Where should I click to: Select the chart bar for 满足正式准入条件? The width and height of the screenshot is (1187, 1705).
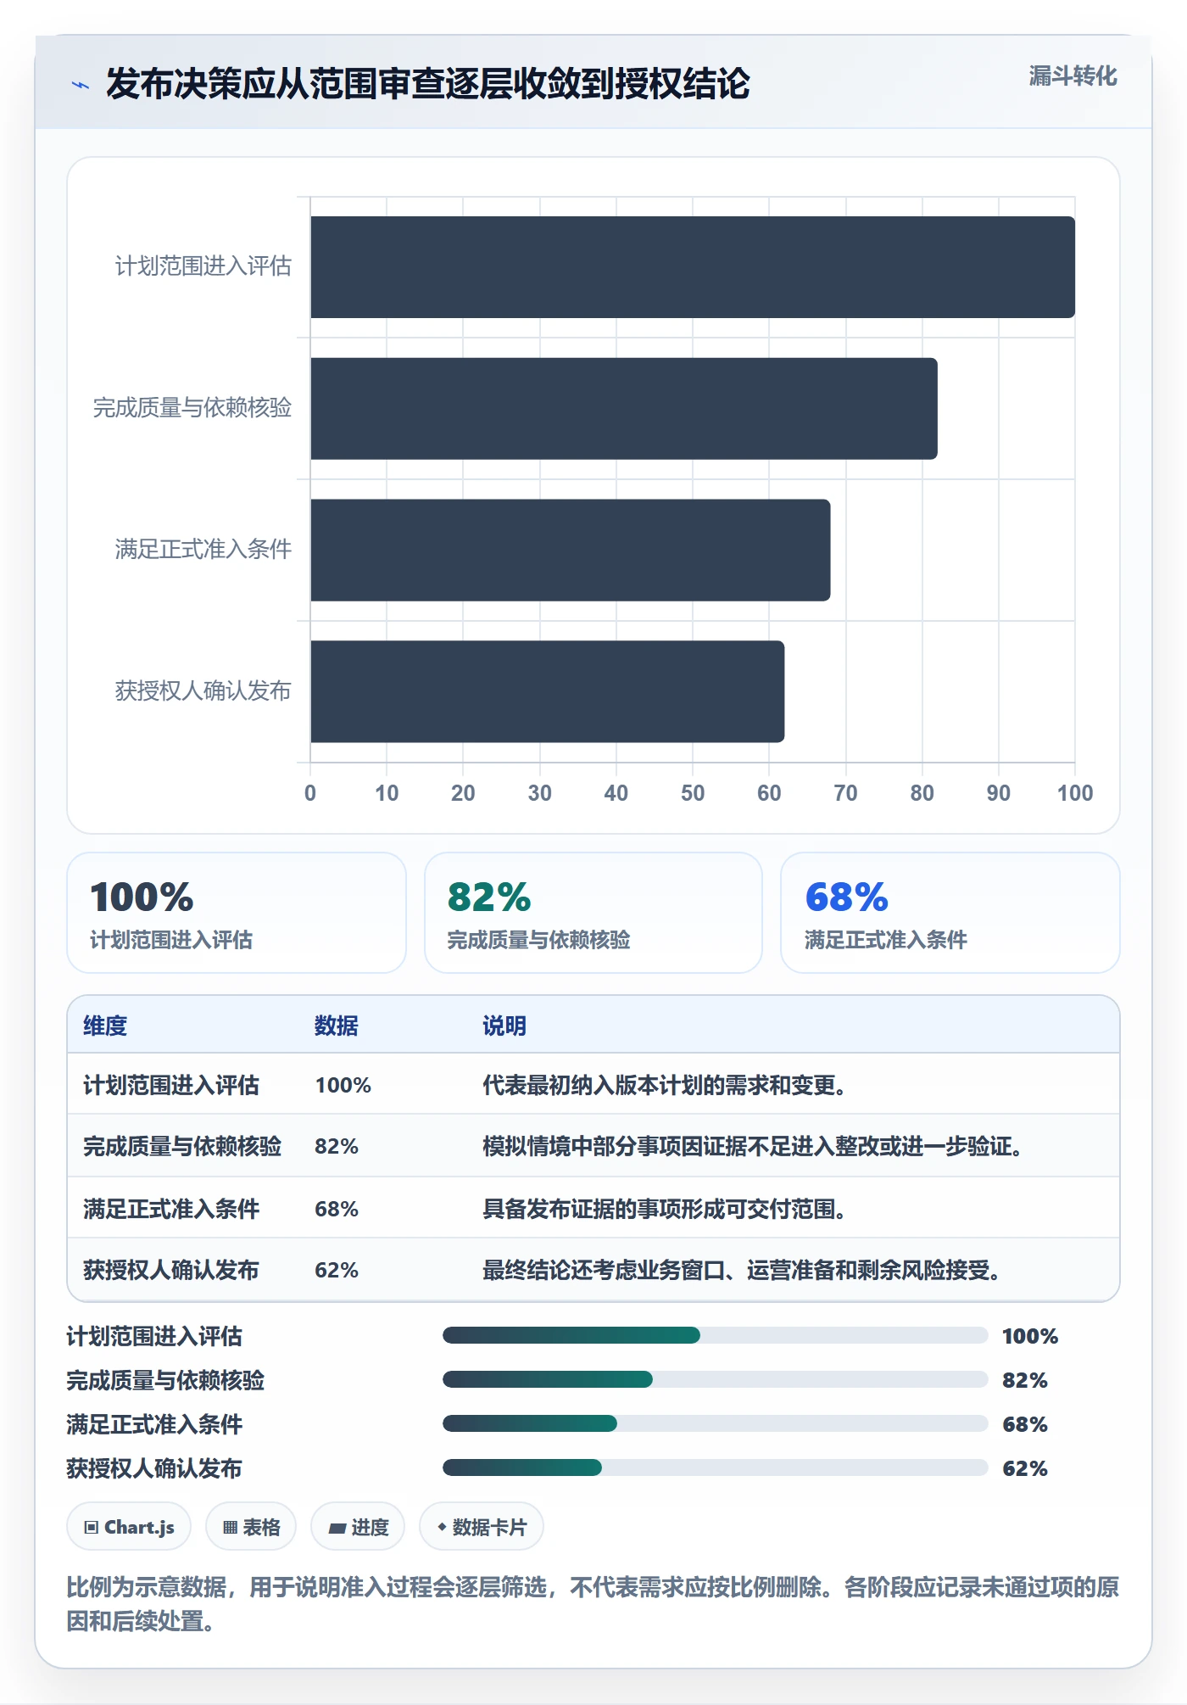(571, 550)
